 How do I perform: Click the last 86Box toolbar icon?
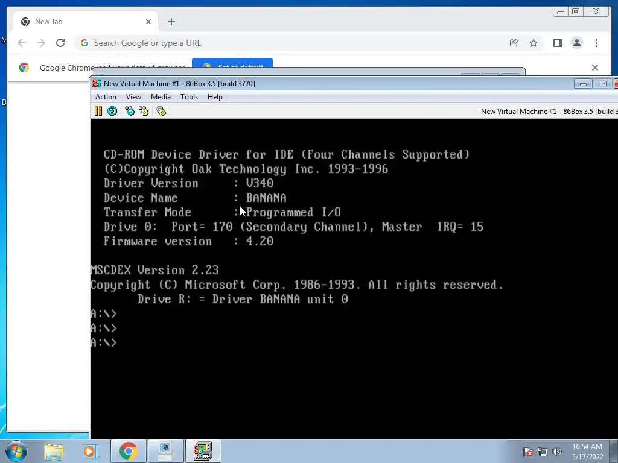click(161, 111)
